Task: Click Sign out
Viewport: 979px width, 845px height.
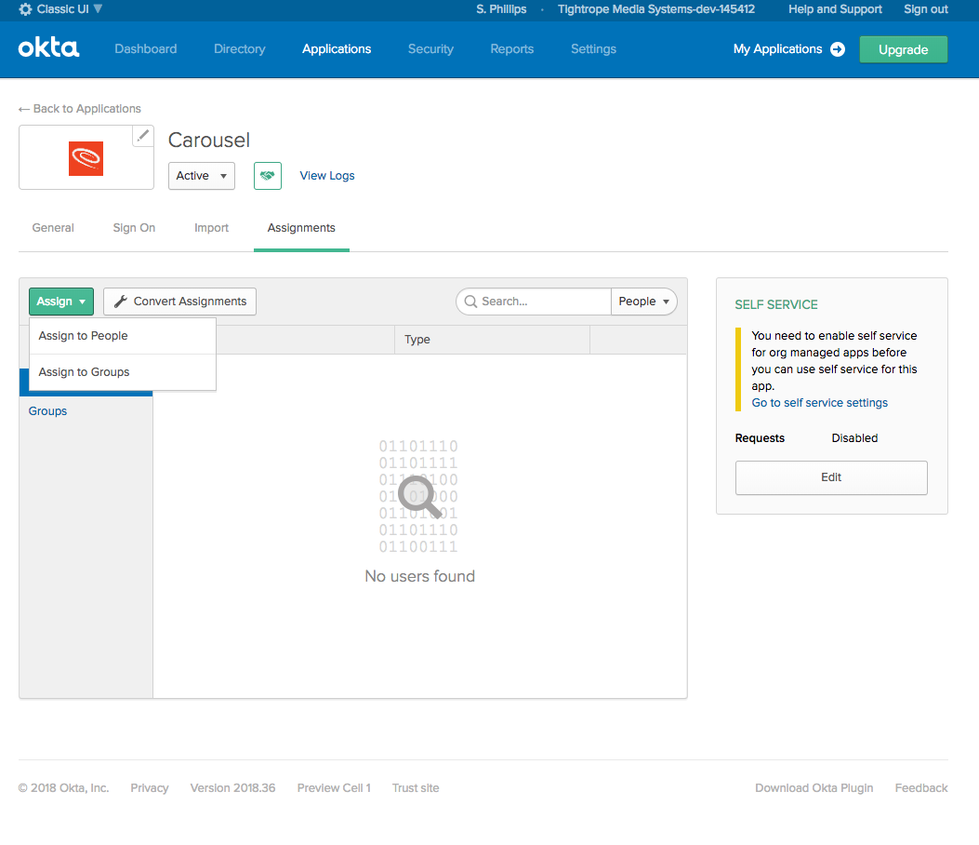Action: pyautogui.click(x=926, y=8)
